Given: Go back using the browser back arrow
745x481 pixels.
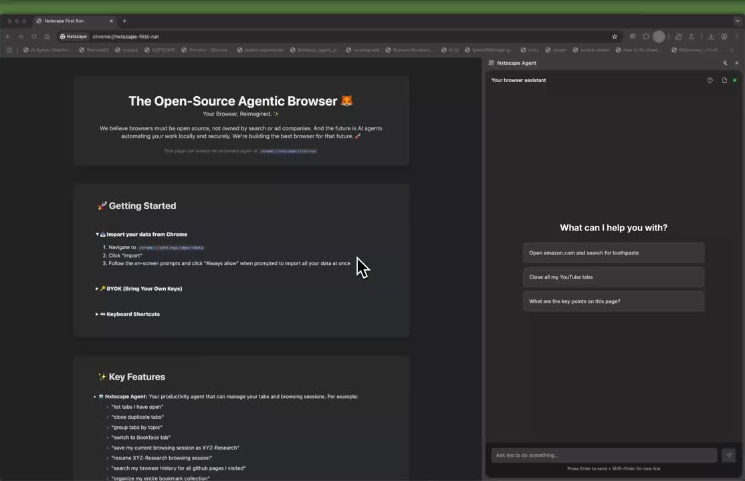Looking at the screenshot, I should pyautogui.click(x=8, y=37).
